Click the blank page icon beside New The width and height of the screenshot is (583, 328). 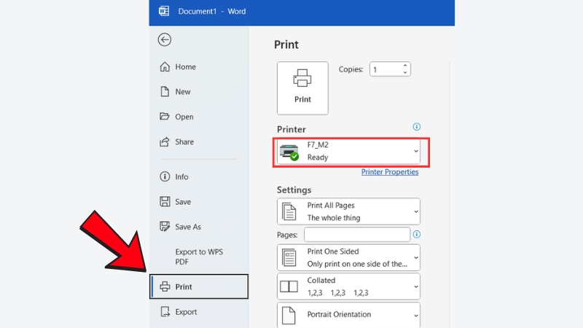[165, 92]
